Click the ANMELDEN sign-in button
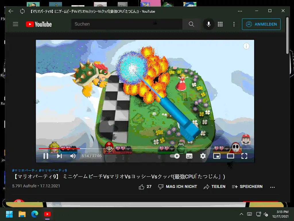Image resolution: width=294 pixels, height=221 pixels. [261, 24]
